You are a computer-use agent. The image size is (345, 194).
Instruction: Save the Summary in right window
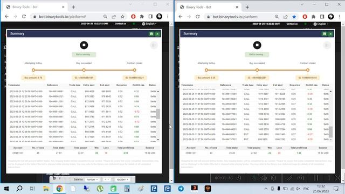point(325,33)
